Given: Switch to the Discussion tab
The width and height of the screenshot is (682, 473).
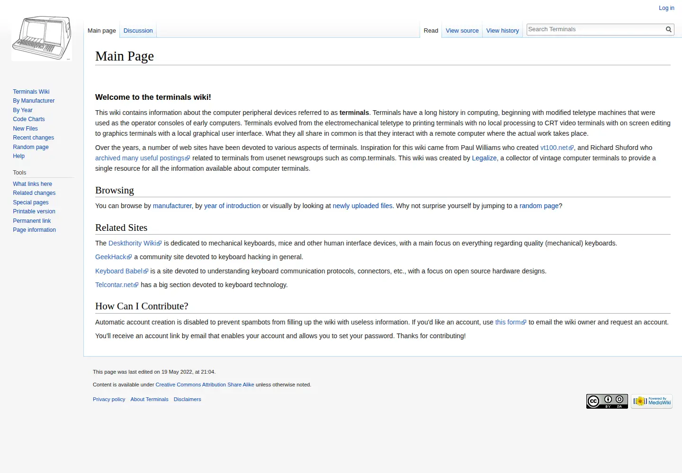Looking at the screenshot, I should click(x=138, y=31).
